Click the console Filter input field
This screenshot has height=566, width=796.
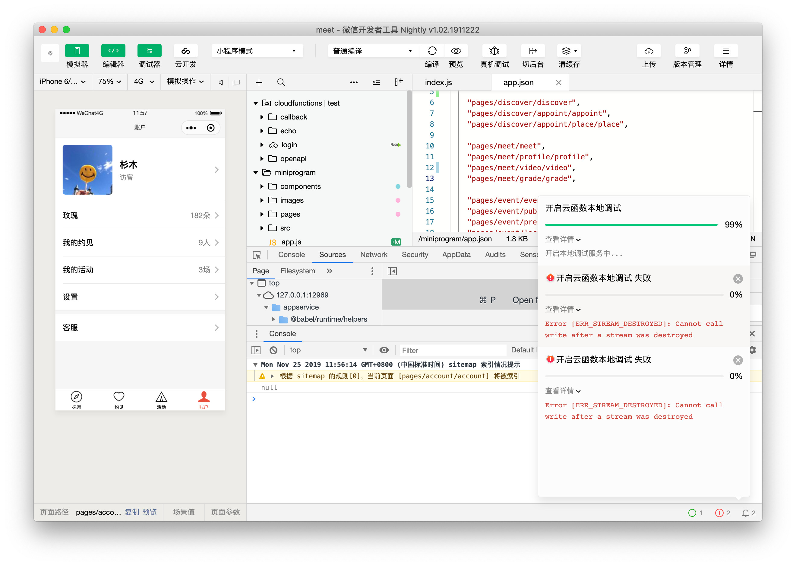453,351
